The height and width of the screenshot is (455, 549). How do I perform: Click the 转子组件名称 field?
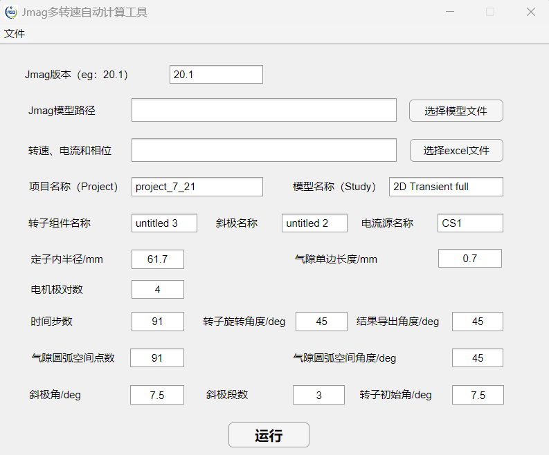point(164,223)
